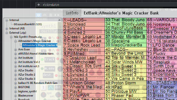This screenshot has height=100, width=177.
Task: Click the Synth1 spd knob
Action: point(43,95)
